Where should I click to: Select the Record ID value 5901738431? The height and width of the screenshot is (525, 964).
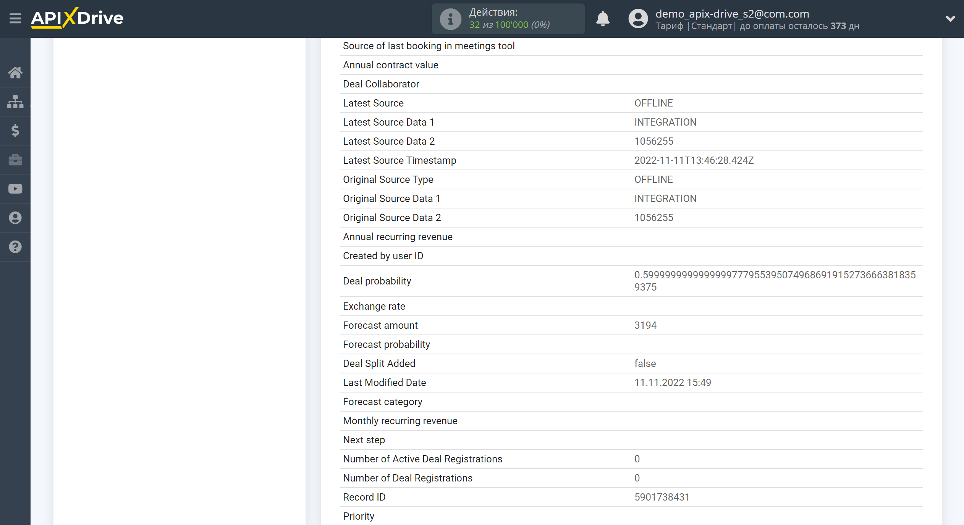[x=662, y=497]
